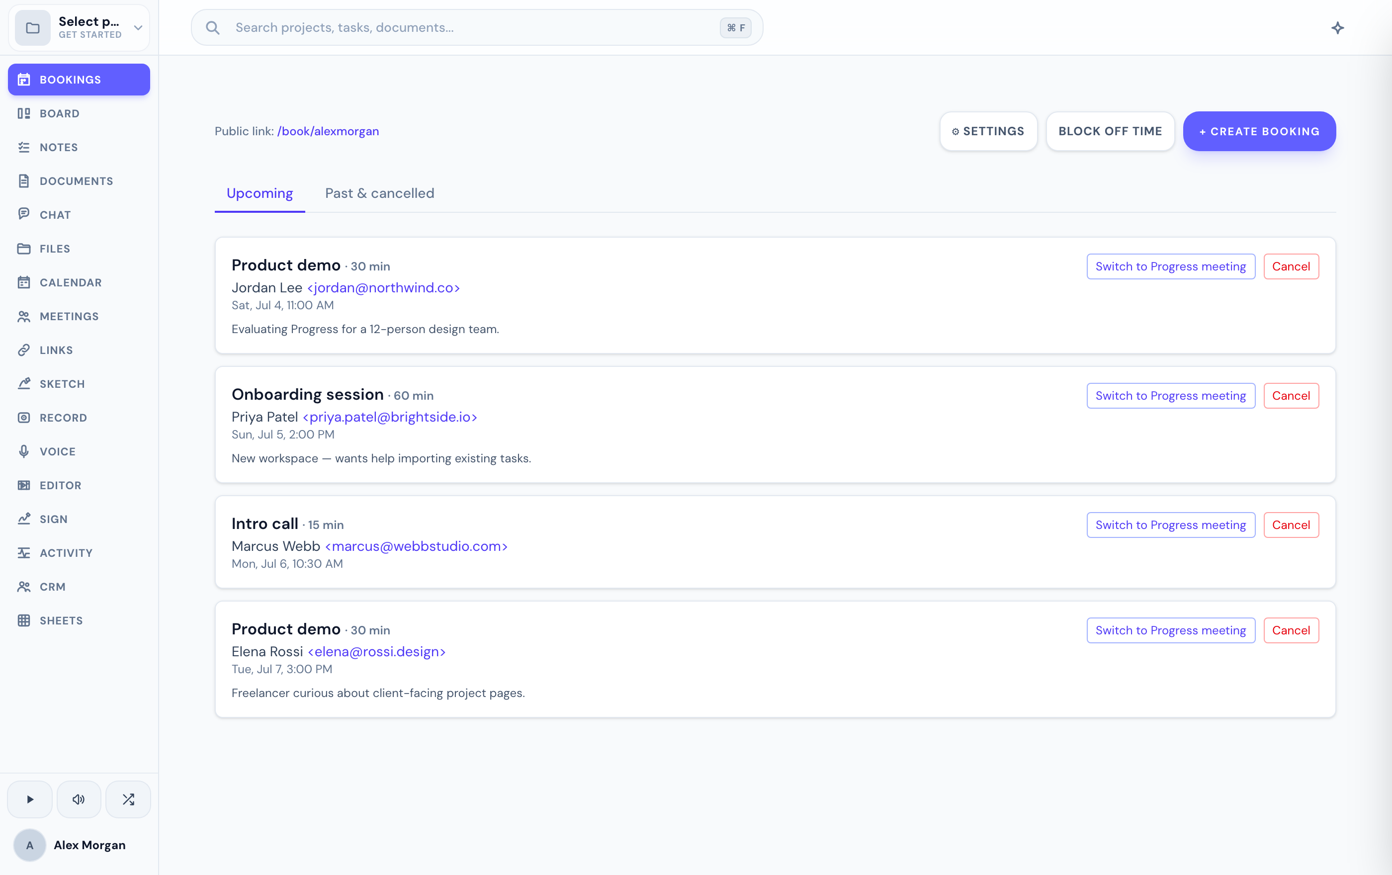Viewport: 1392px width, 875px height.
Task: Open the Sketch tool
Action: [x=79, y=384]
